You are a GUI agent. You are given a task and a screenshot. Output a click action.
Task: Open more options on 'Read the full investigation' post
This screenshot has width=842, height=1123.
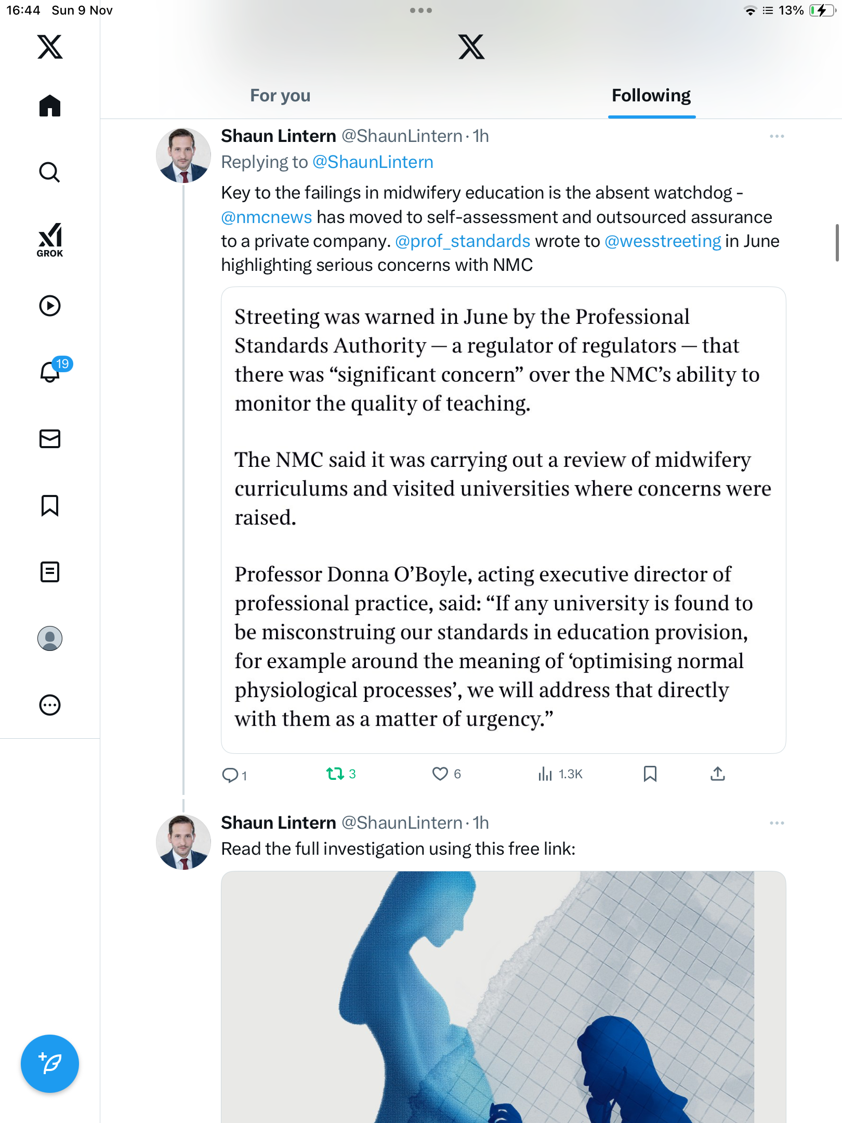777,823
